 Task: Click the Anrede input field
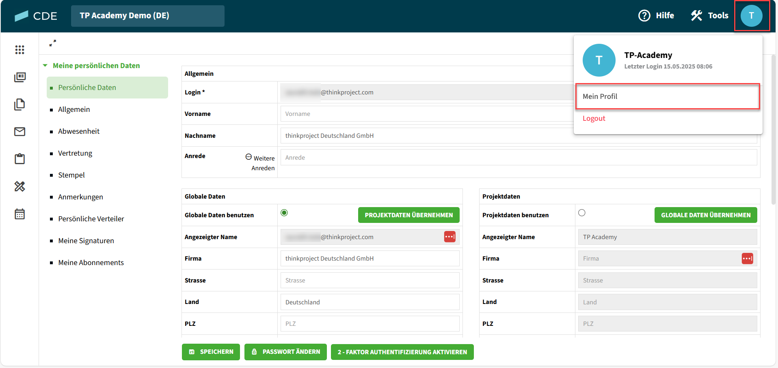tap(519, 158)
